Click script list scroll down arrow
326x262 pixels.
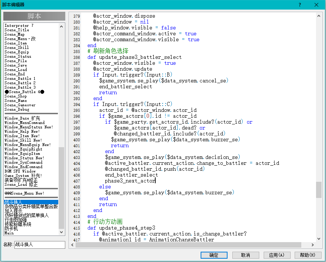(61, 232)
